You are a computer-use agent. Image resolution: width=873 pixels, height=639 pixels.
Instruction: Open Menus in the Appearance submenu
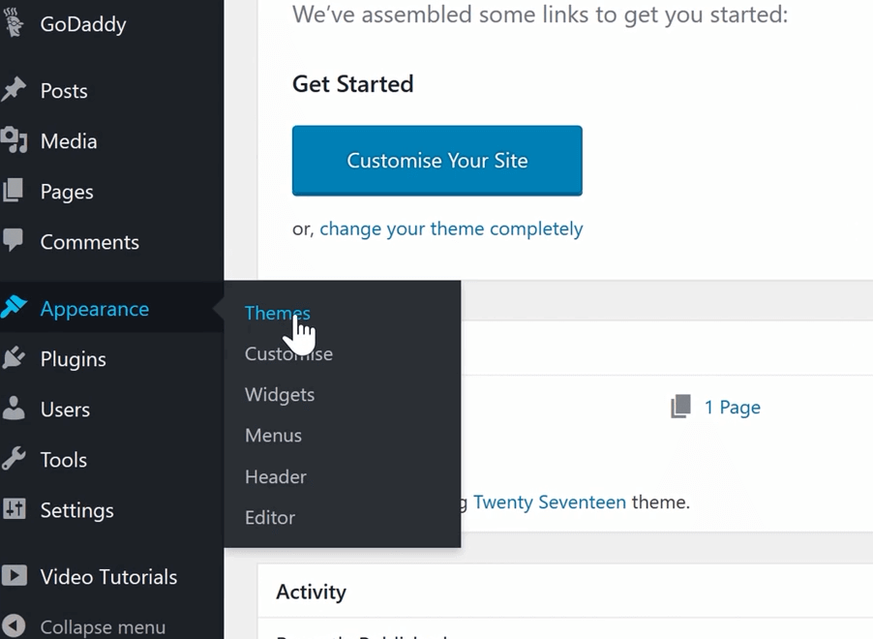pos(273,435)
